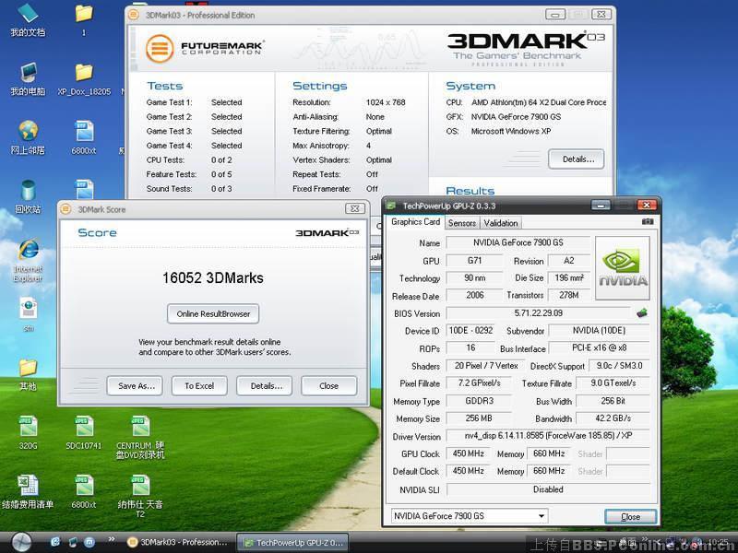Click To Excel button in Score dialog
Image resolution: width=738 pixels, height=553 pixels.
click(x=199, y=385)
